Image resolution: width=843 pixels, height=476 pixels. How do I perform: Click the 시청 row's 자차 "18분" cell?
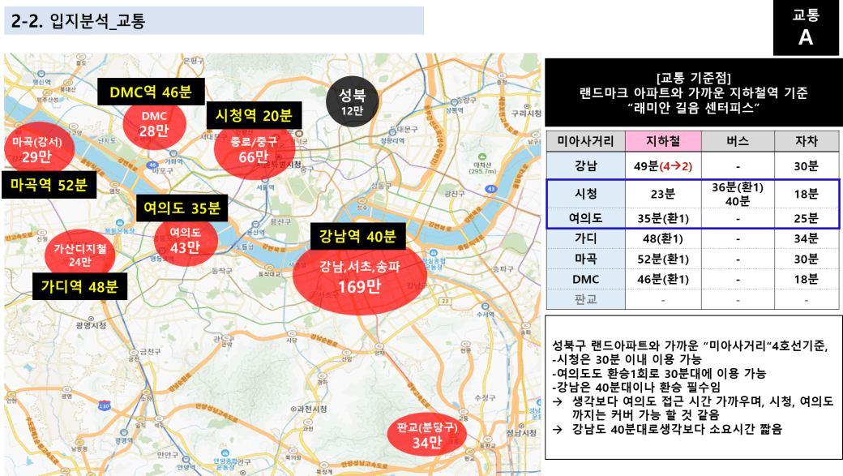(x=807, y=194)
